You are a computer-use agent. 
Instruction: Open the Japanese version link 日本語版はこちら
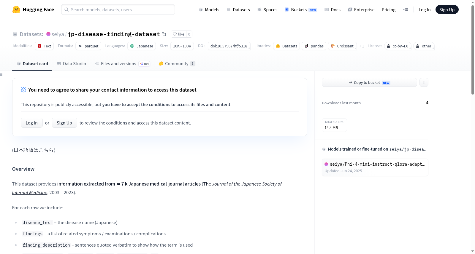pyautogui.click(x=34, y=150)
